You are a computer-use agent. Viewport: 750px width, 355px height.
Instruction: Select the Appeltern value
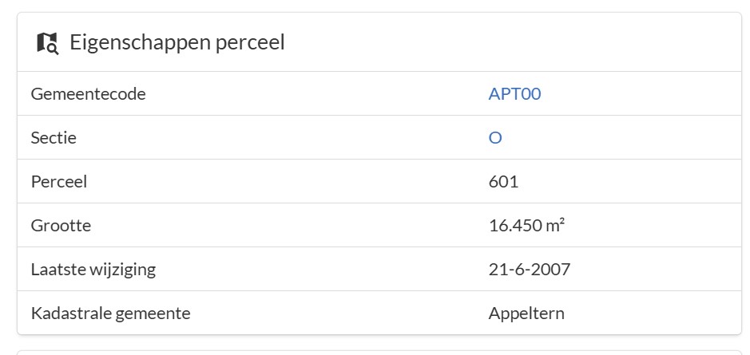pos(526,314)
